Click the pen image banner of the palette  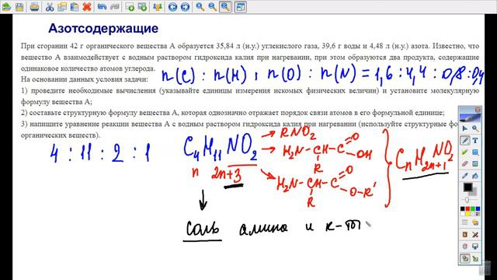470,117
